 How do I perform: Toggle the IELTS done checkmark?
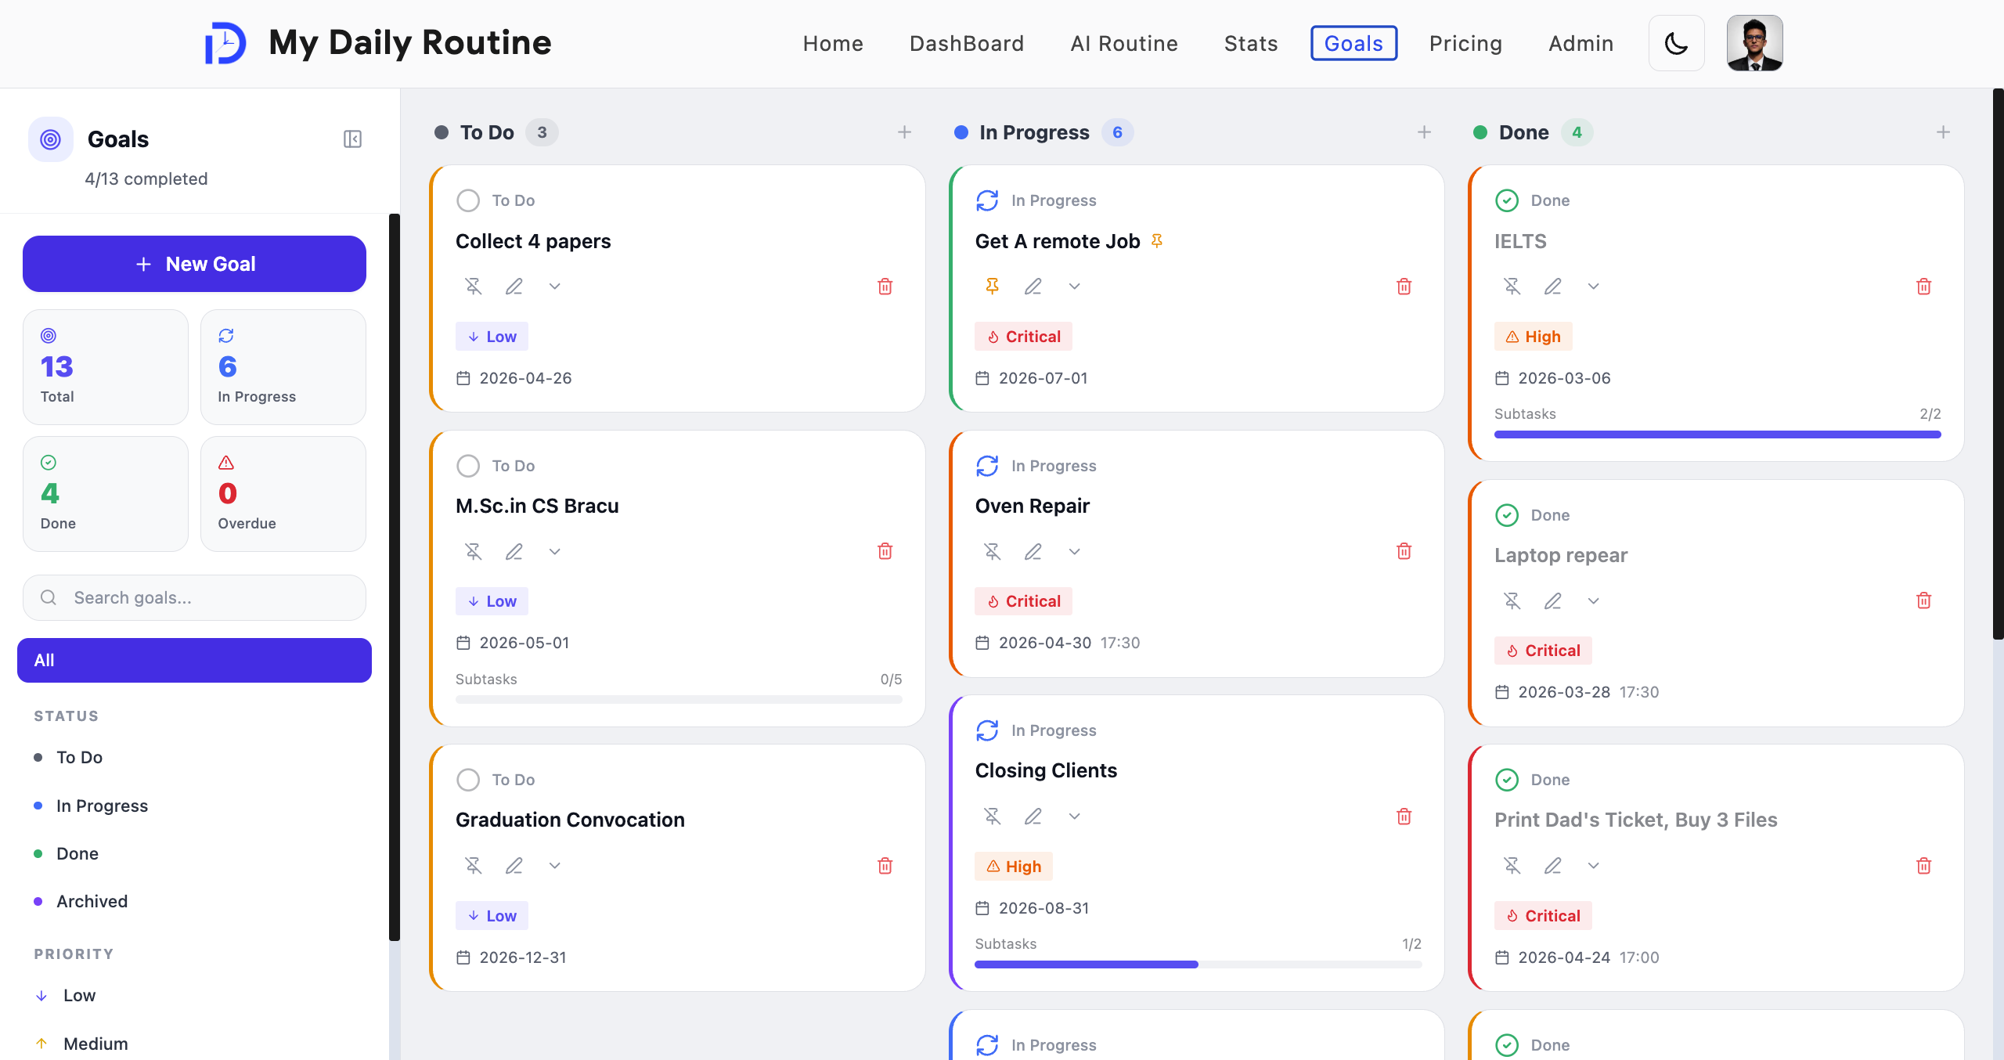pyautogui.click(x=1507, y=200)
